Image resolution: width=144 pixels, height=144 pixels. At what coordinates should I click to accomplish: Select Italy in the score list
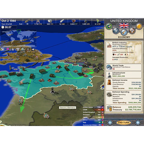pos(93,122)
